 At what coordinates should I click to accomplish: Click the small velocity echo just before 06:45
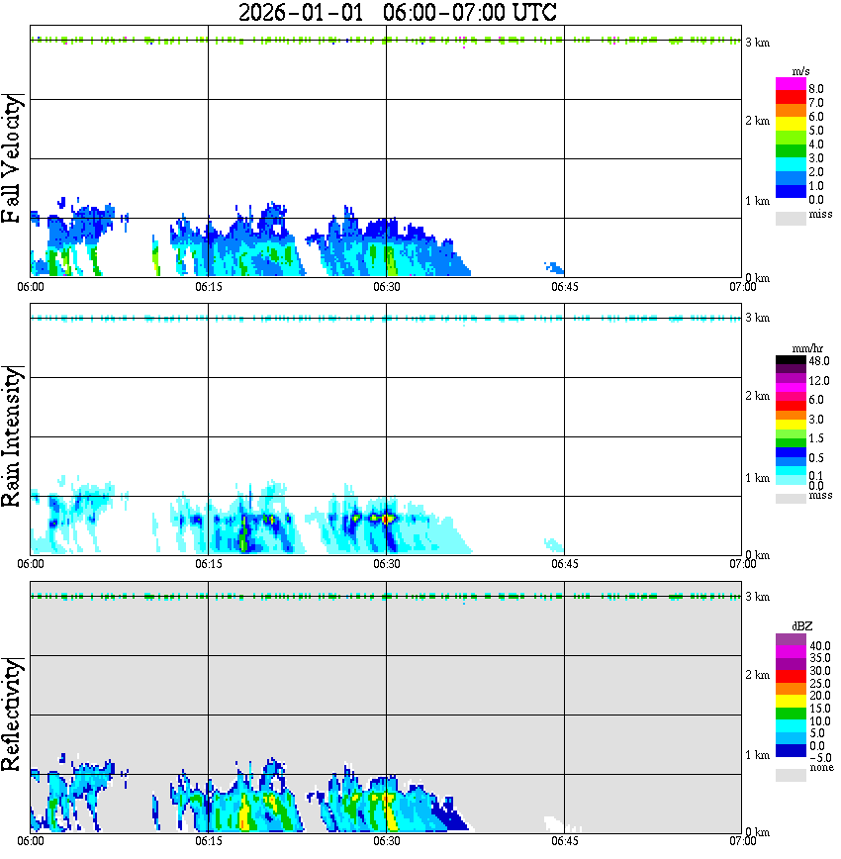coord(554,268)
